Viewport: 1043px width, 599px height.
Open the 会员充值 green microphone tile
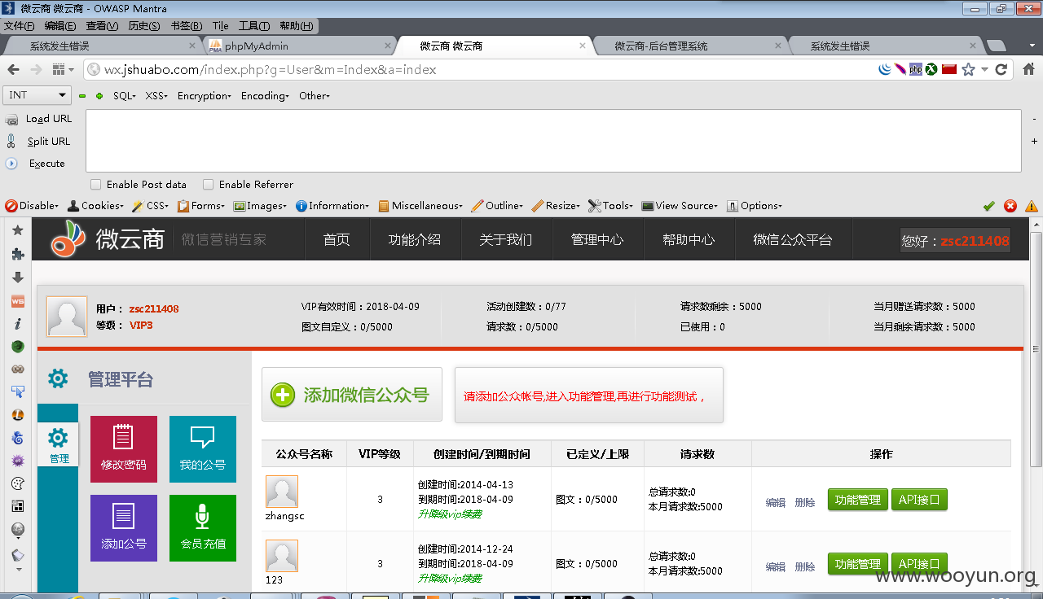click(x=203, y=528)
